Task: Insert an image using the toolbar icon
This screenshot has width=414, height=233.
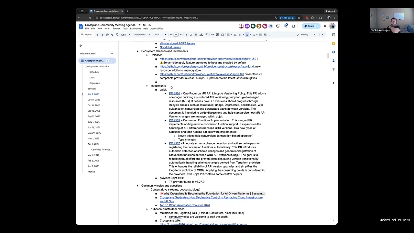Action: point(223,35)
